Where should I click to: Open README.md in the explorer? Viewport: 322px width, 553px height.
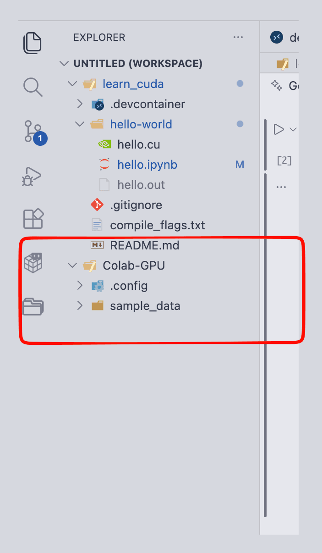tap(144, 245)
